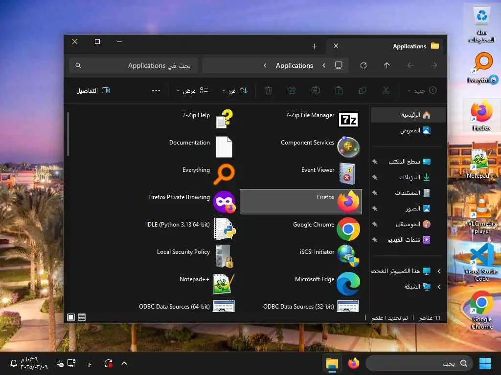Open Desktop (سطح المكتب) quick access item

409,162
